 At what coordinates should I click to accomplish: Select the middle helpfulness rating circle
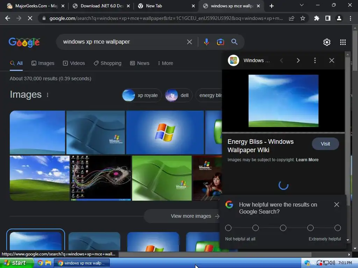pos(283,228)
